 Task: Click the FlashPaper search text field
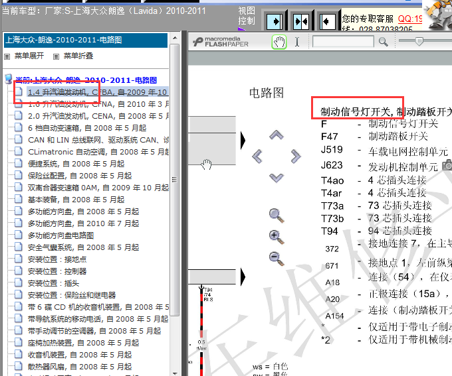[x=343, y=41]
